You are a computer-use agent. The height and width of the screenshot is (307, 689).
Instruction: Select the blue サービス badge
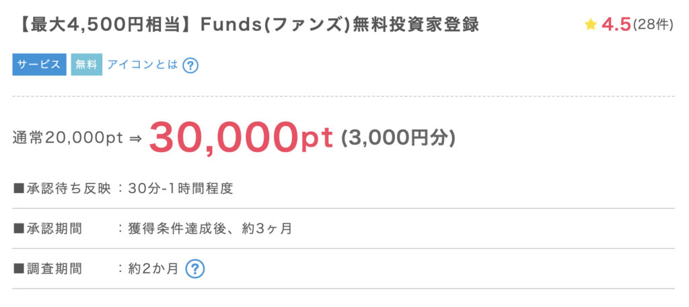pos(39,65)
